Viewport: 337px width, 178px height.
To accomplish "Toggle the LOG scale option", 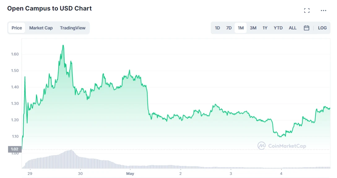I will [322, 28].
